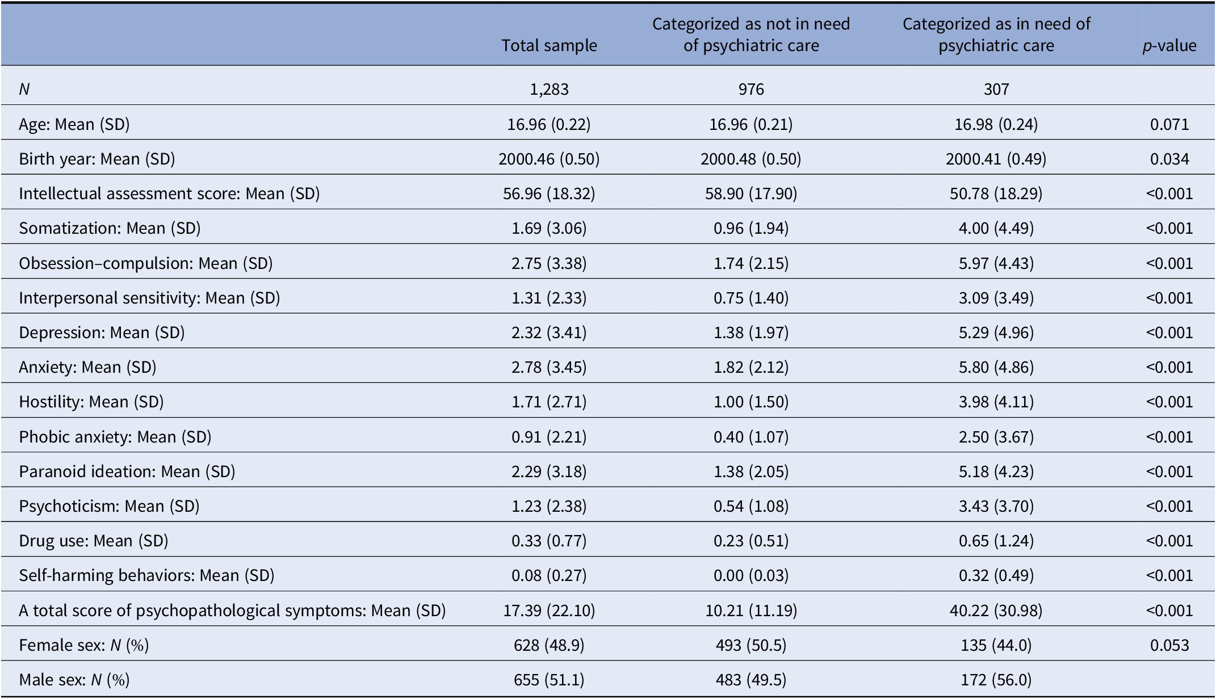Click "Categorized as in need of psychiatric care" header
Screen dimensions: 1216x699
pos(996,35)
